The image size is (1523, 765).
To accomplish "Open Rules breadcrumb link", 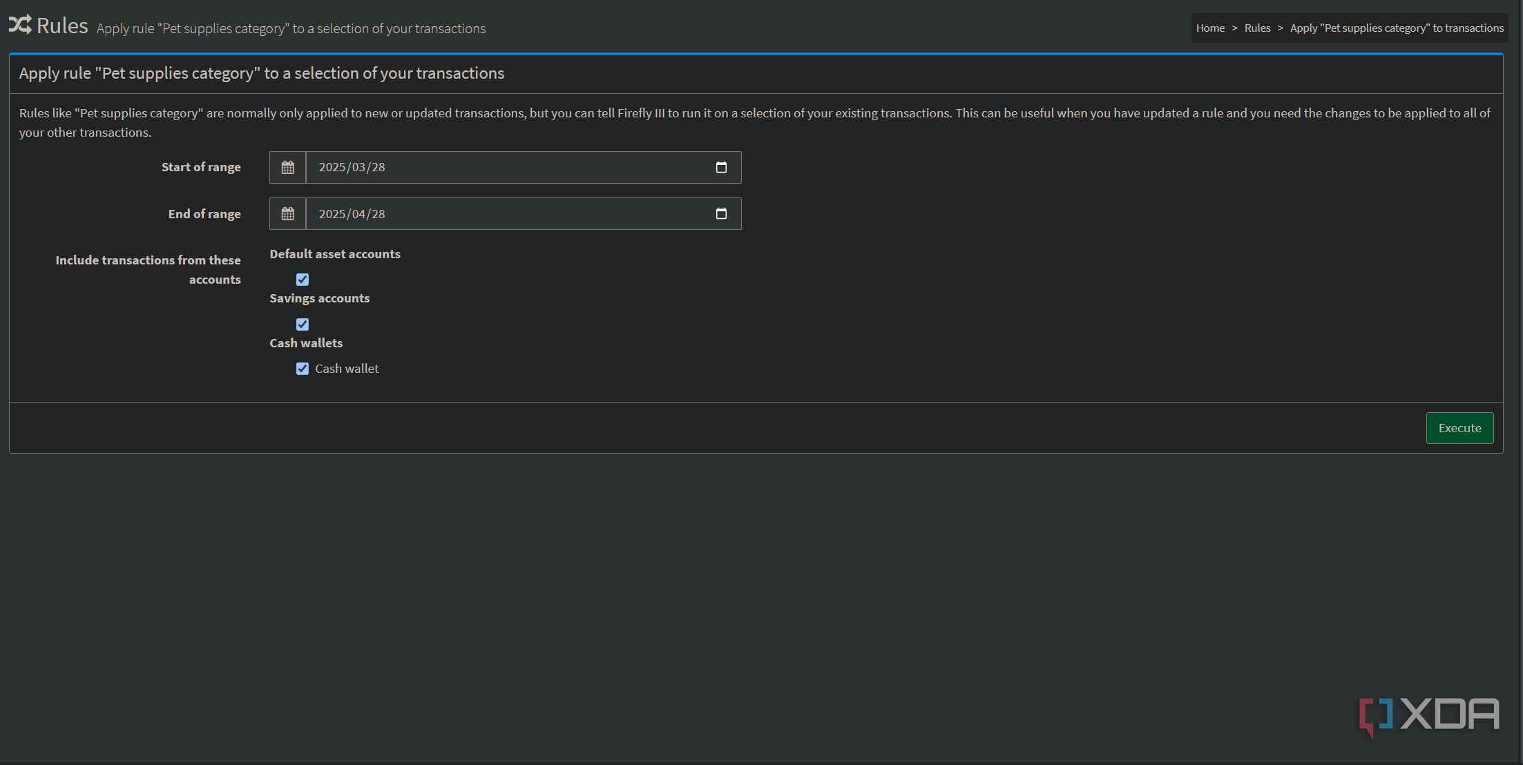I will [x=1257, y=28].
